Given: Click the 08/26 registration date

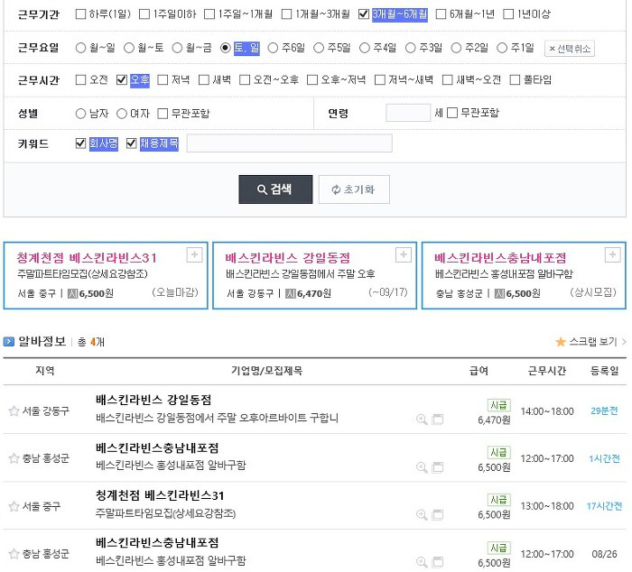Looking at the screenshot, I should [x=604, y=554].
